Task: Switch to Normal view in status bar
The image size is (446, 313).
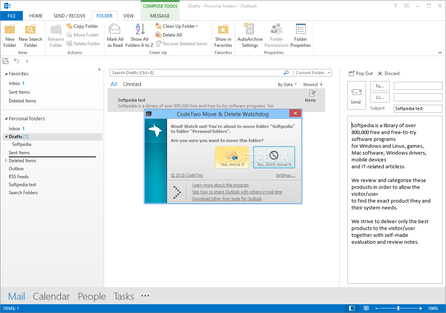Action: pos(352,308)
